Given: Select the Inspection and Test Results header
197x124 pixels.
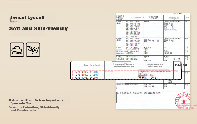Looking at the screenshot, I should [155, 65].
